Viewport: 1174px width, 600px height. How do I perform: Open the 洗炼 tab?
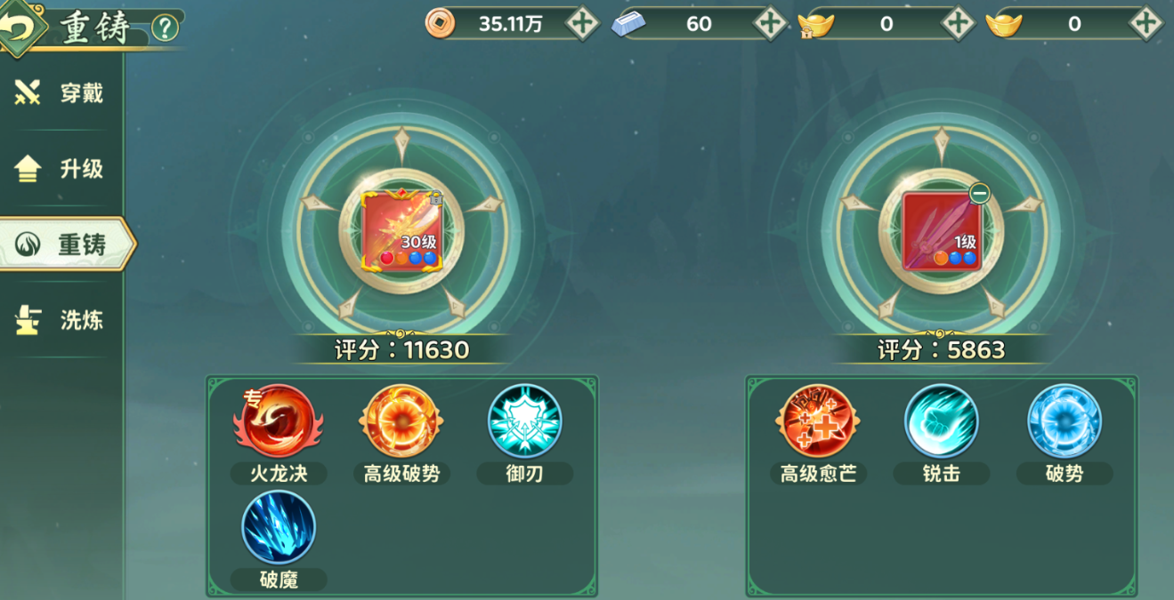click(61, 320)
